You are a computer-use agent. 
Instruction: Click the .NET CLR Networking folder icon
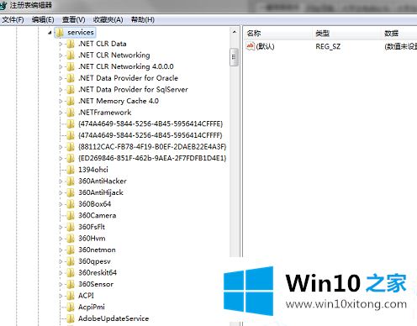[71, 55]
